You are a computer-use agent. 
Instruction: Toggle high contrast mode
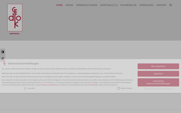click(x=3, y=52)
